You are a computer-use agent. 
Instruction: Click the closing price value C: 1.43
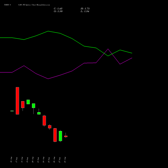[58, 9]
